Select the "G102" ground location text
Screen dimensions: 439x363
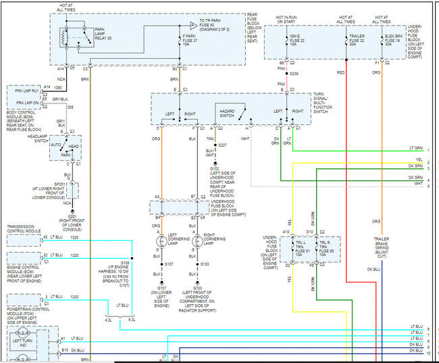(223, 183)
